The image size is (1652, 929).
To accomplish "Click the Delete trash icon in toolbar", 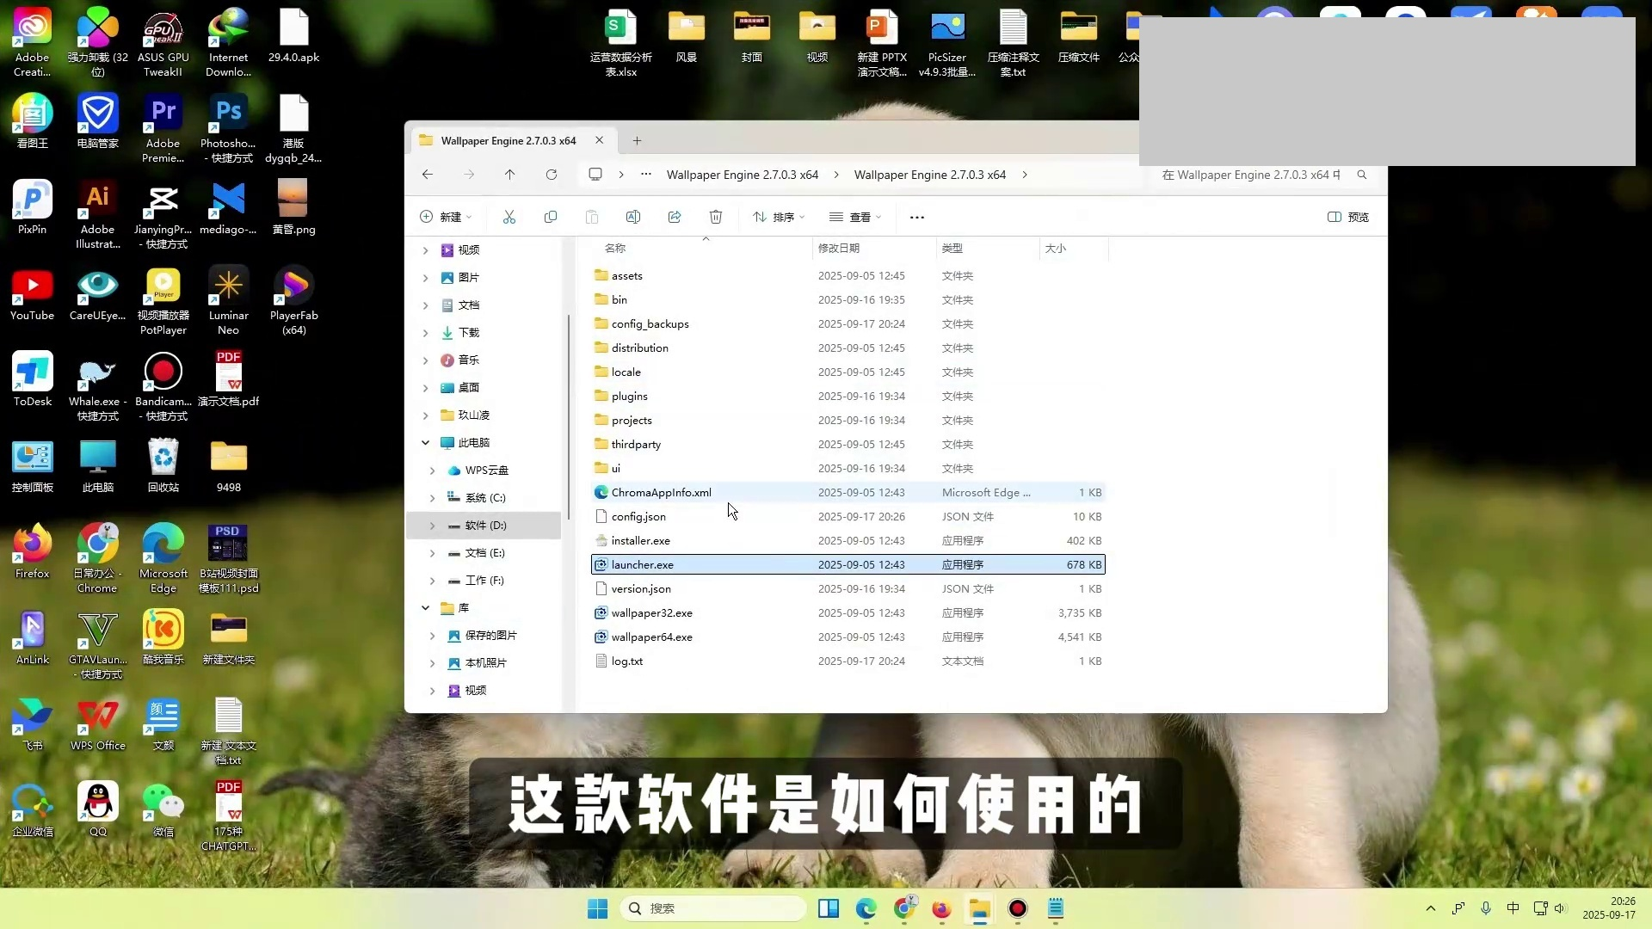I will pos(716,217).
